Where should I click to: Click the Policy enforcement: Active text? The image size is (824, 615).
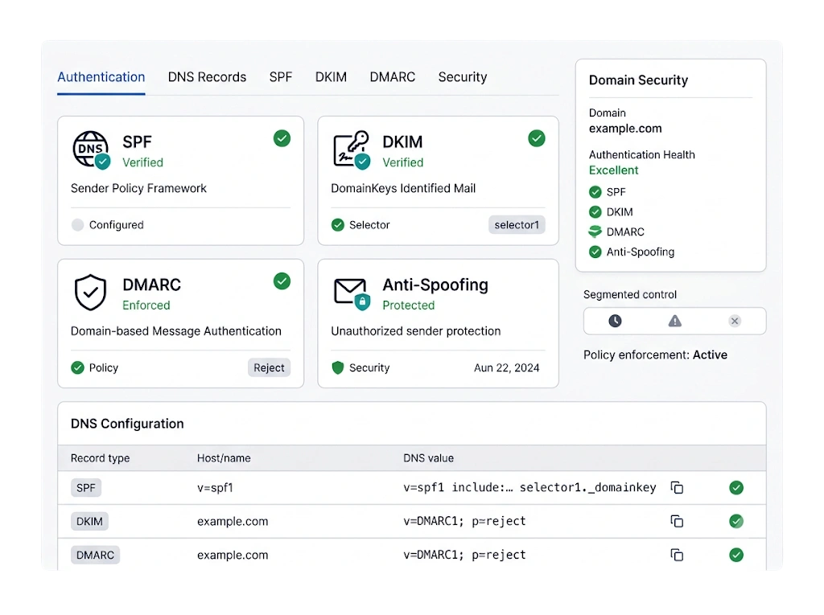[x=655, y=355]
